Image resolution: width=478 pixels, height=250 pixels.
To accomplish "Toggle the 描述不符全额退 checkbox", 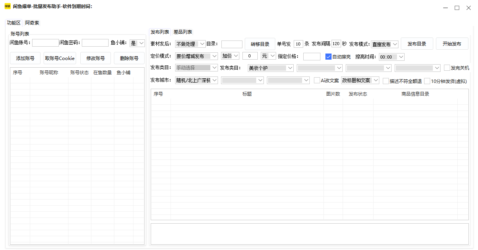I will point(386,81).
